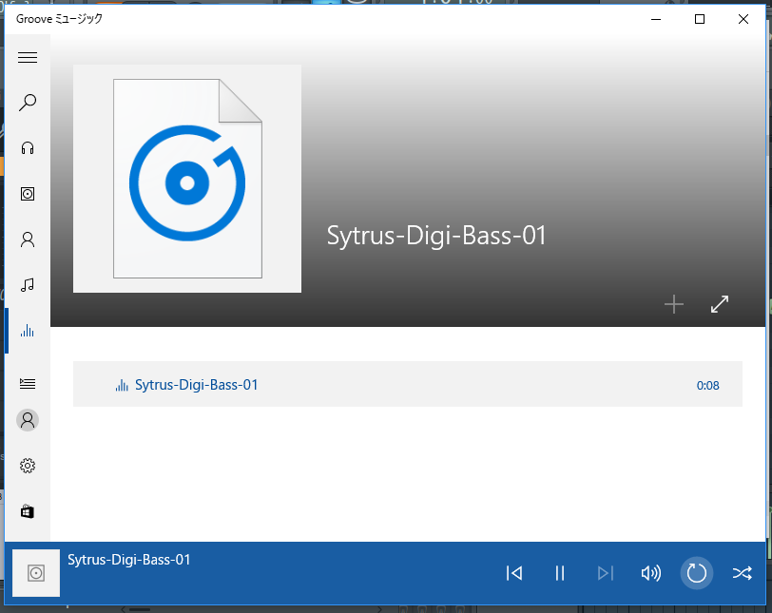Toggle repeat mode off

(697, 573)
